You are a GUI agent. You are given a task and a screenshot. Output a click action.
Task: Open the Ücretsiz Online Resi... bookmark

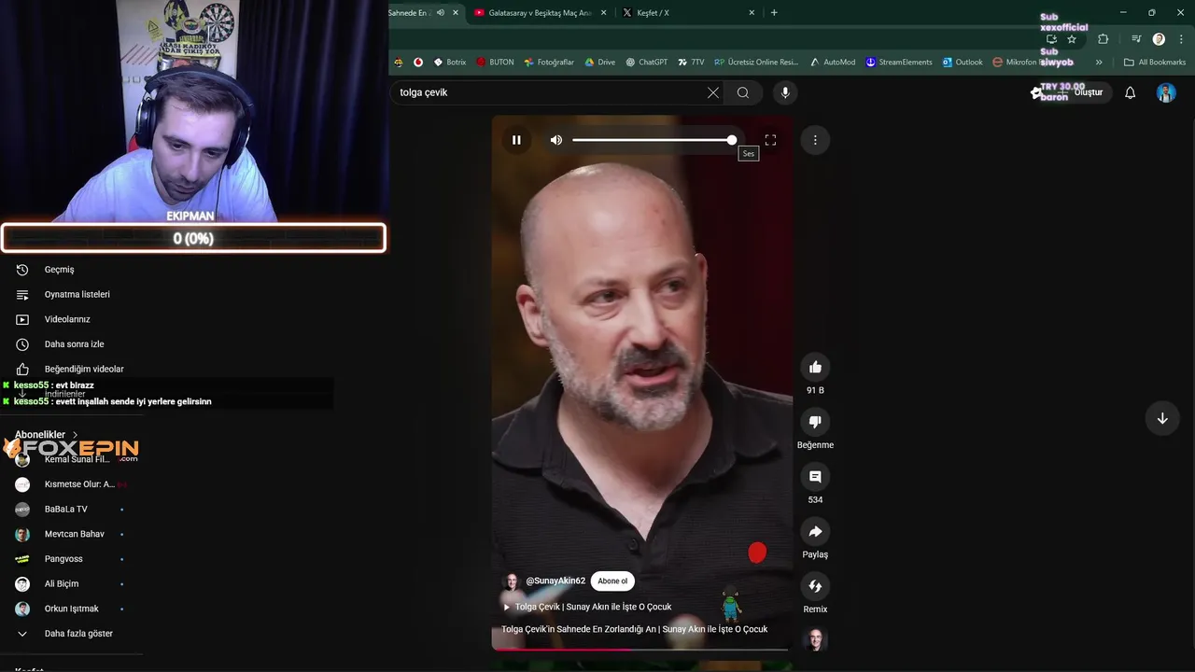[x=756, y=63]
